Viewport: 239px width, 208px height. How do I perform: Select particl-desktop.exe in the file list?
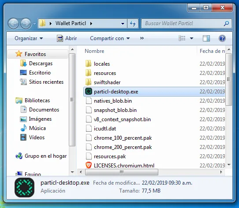(154, 92)
